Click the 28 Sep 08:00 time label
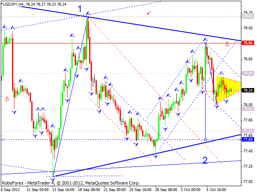 [166, 189]
